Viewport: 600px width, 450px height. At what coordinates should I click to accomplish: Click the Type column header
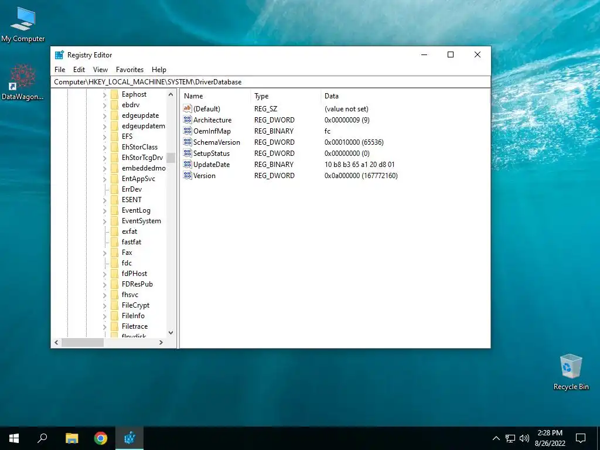click(x=286, y=96)
